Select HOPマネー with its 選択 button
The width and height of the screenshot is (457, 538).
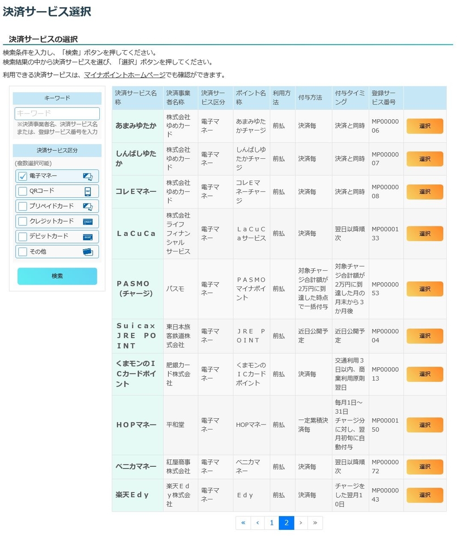(425, 425)
